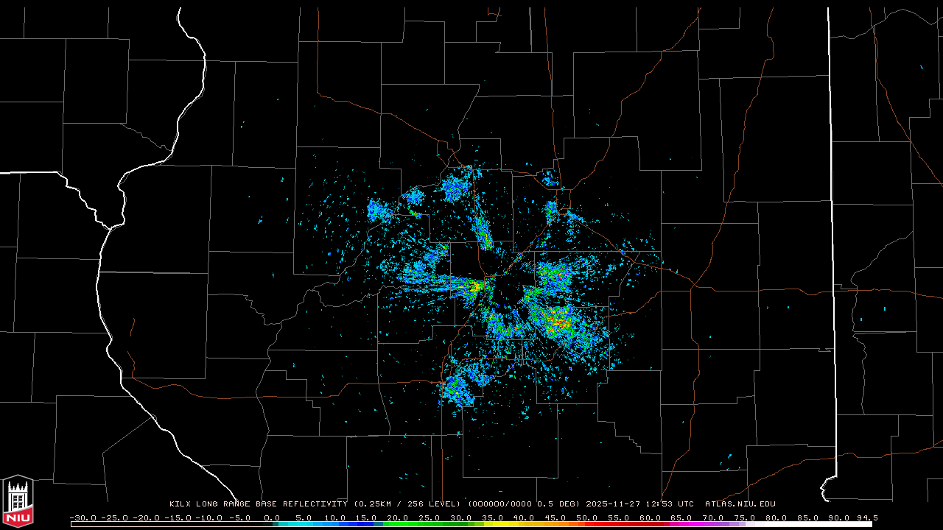943x530 pixels.
Task: Click the "45.0" scale label
Action: 555,517
